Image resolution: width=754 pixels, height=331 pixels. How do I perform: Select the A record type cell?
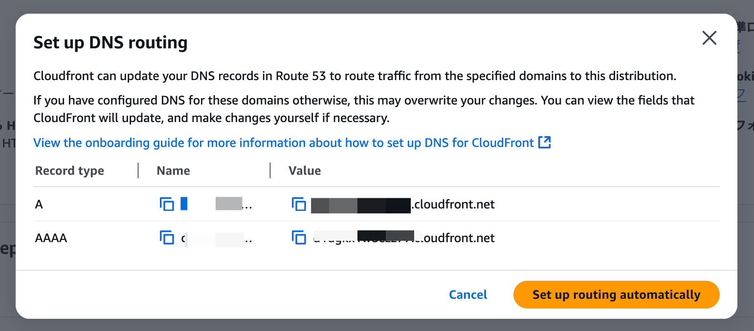click(39, 204)
